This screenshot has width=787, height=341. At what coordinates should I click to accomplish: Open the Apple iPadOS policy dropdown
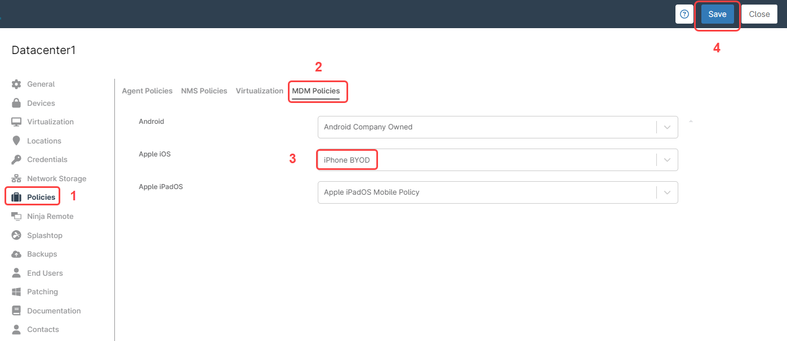pos(668,192)
